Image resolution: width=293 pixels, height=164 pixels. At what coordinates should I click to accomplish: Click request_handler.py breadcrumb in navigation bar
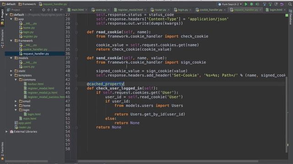53,4
